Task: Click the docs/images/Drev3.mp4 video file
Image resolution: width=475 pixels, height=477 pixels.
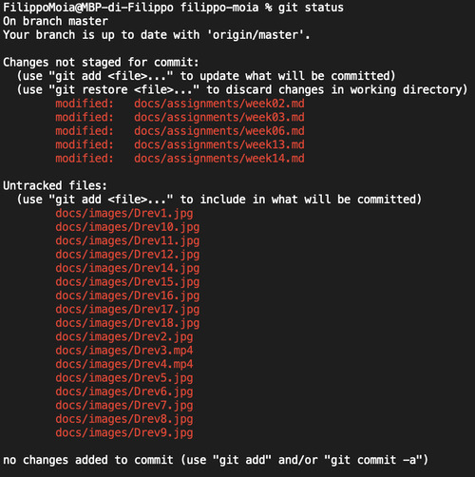Action: (124, 351)
